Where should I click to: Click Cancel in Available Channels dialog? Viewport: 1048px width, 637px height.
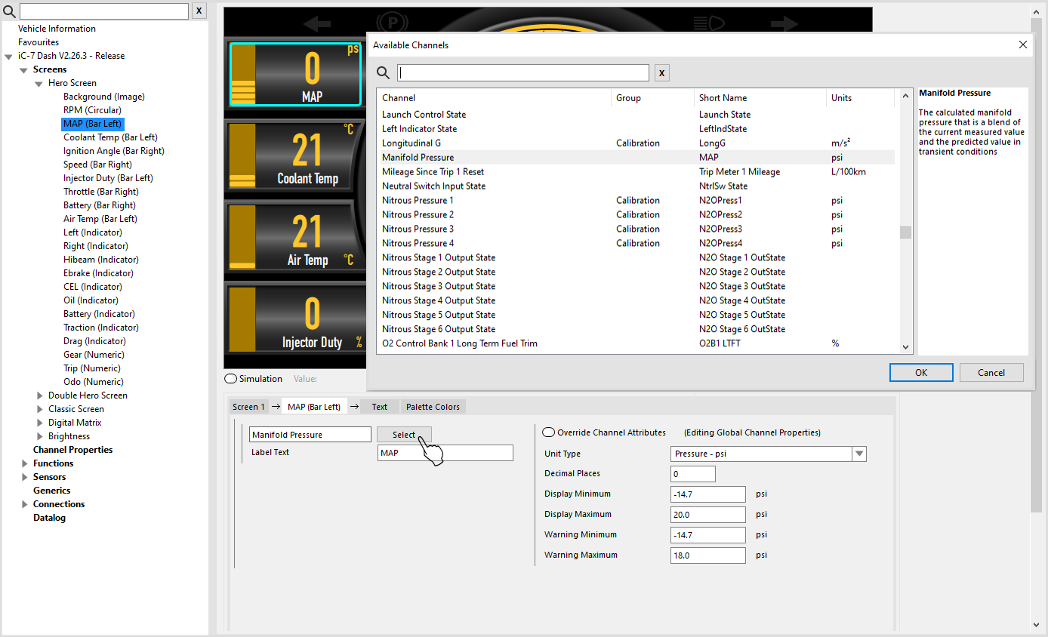(x=991, y=372)
